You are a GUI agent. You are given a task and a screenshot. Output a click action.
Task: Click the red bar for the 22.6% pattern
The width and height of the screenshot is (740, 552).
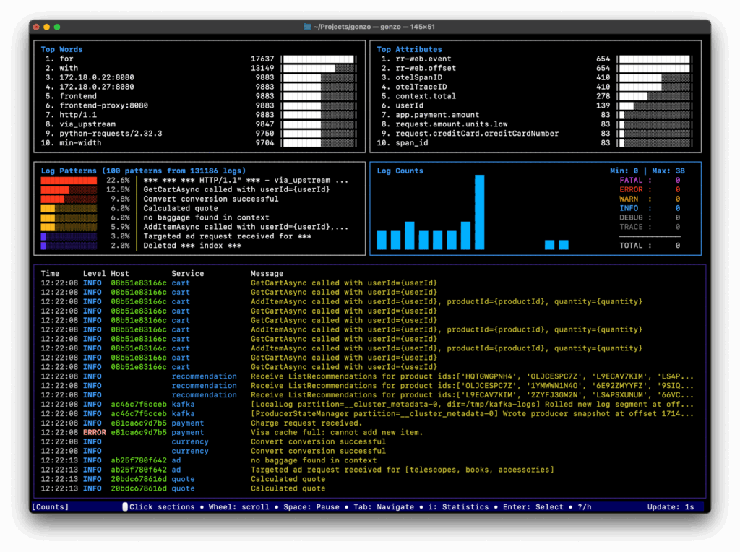click(x=68, y=181)
